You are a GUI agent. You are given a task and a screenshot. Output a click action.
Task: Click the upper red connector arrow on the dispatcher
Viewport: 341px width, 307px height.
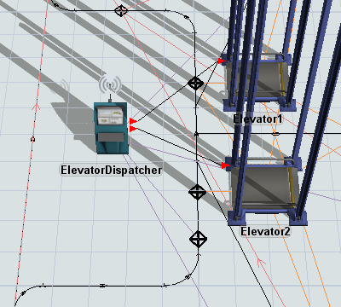pos(133,121)
